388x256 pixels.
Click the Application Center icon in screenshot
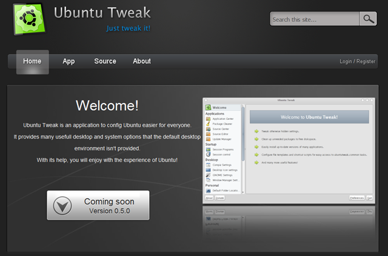(x=209, y=119)
